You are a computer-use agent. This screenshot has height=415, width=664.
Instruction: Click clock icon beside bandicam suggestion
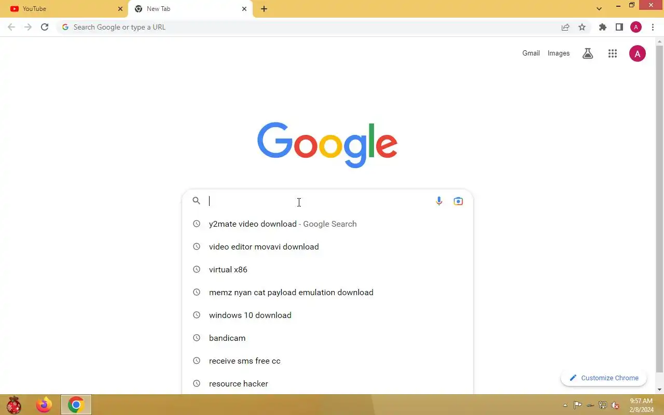197,338
